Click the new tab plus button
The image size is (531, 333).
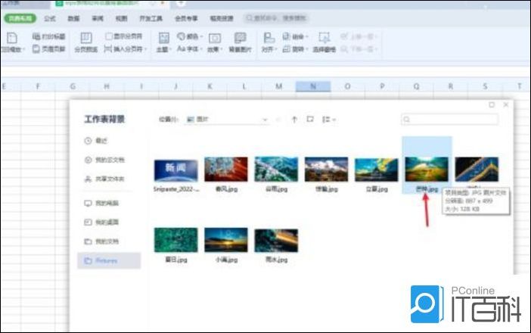[182, 3]
